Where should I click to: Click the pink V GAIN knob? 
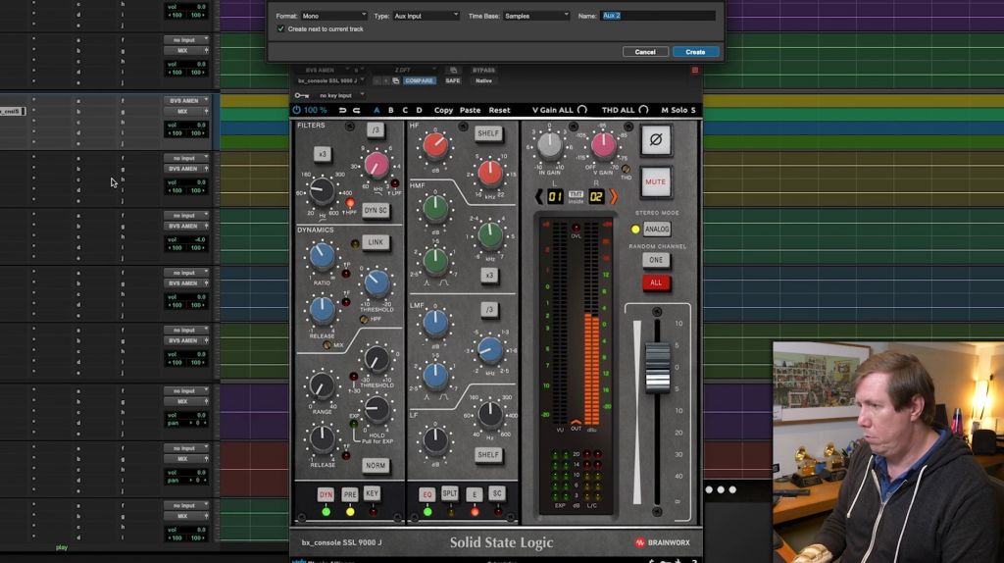603,145
